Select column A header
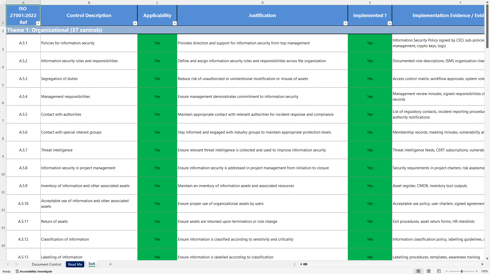Viewport: 490px width, 274px height. click(23, 3)
